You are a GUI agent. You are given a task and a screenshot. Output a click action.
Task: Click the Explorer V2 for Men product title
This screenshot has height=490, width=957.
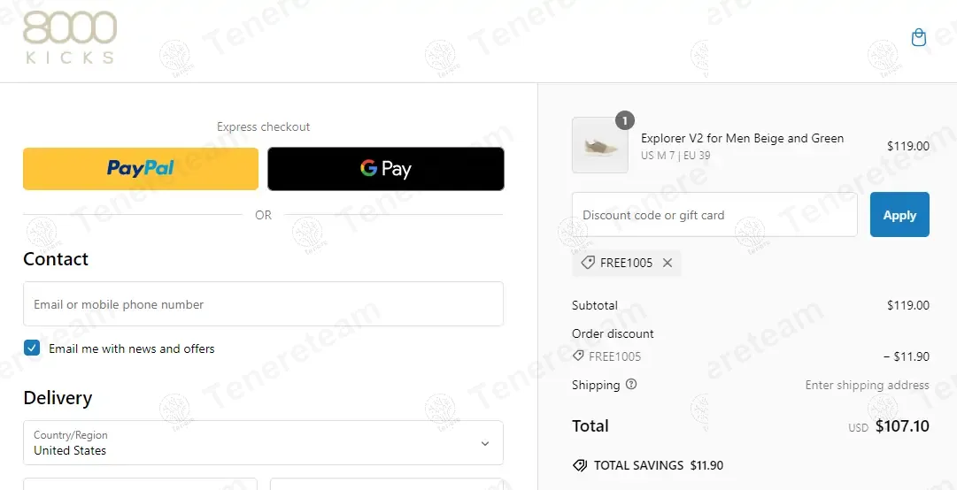[x=742, y=138]
